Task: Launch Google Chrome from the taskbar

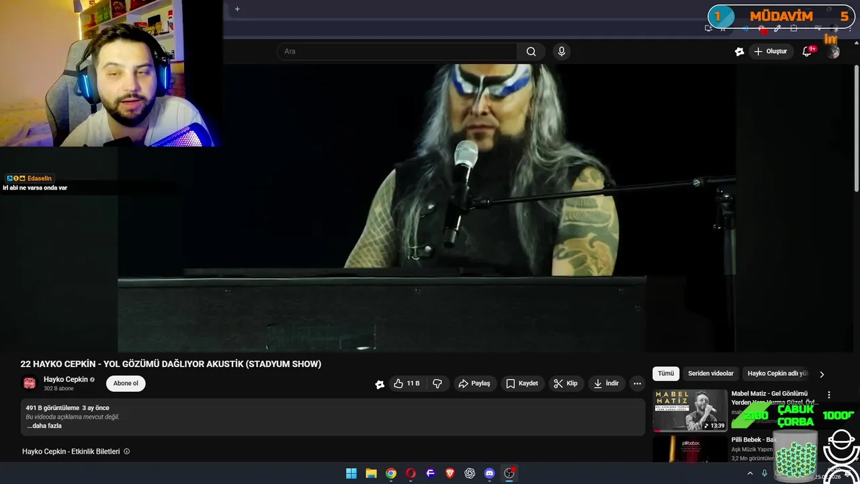Action: pos(391,473)
